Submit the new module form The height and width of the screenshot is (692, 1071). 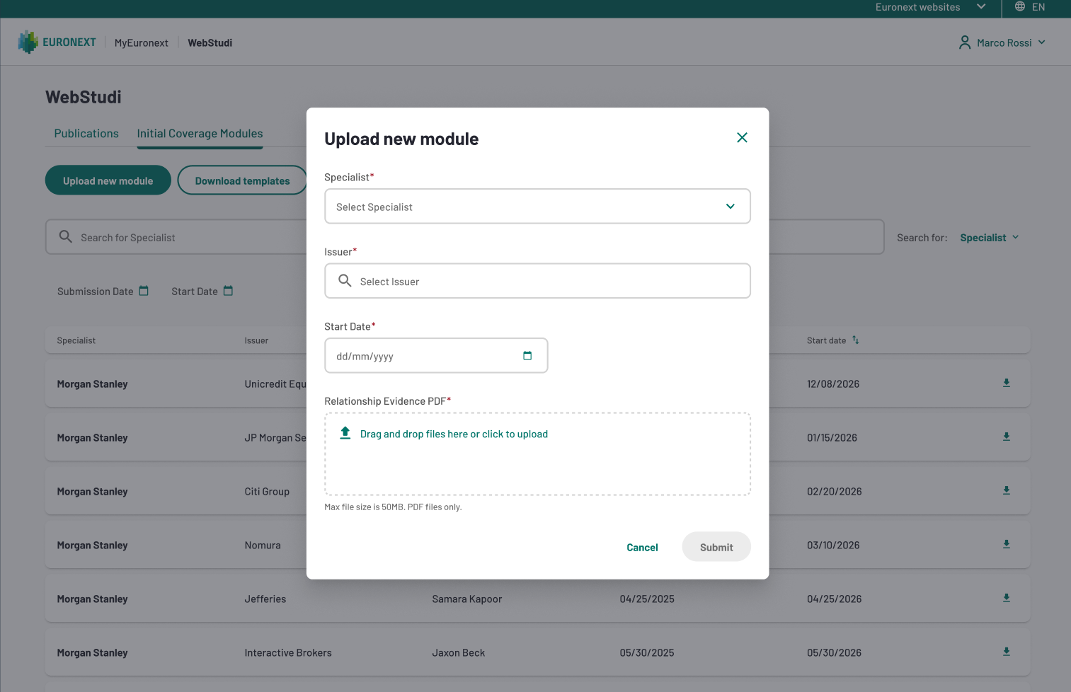pyautogui.click(x=716, y=547)
